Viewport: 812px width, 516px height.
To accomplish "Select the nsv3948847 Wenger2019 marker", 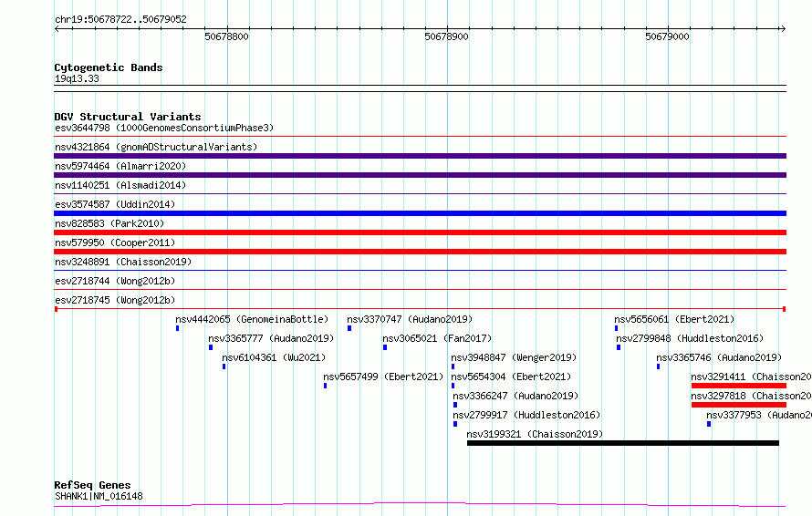I will [x=453, y=366].
